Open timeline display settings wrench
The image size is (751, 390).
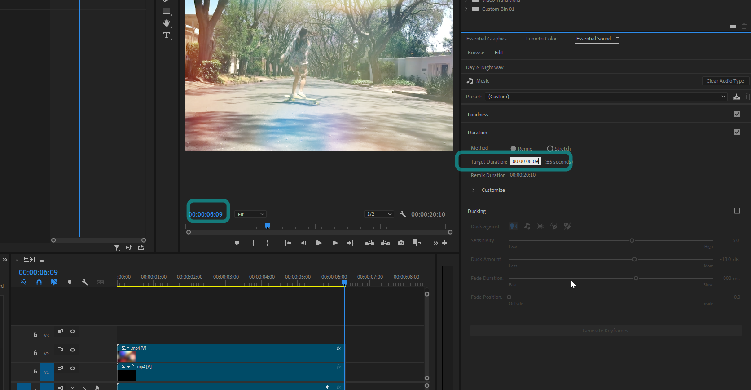84,282
